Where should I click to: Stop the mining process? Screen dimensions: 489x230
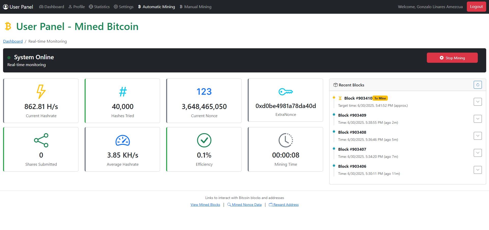tap(452, 58)
